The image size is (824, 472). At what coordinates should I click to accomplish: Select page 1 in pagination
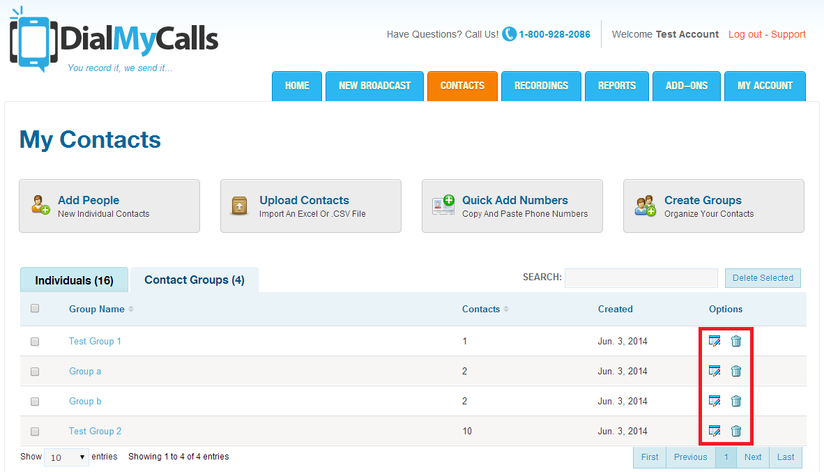tap(726, 457)
